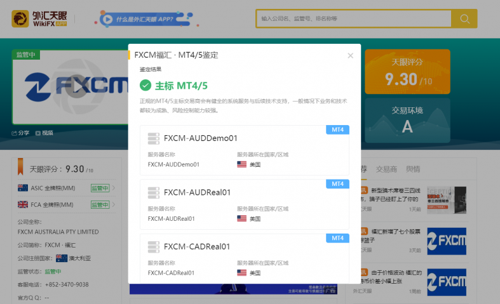The image size is (500, 304).
Task: Click the FXCM-AUDDemo01 card title
Action: (201, 138)
